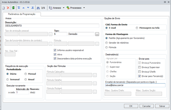This screenshot has height=110, width=171.
Task: Select Fórmula radio under Forma de Montagem
Action: coord(106,47)
